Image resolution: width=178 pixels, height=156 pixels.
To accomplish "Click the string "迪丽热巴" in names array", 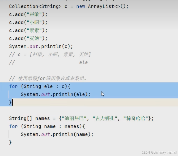I will tap(74, 118).
